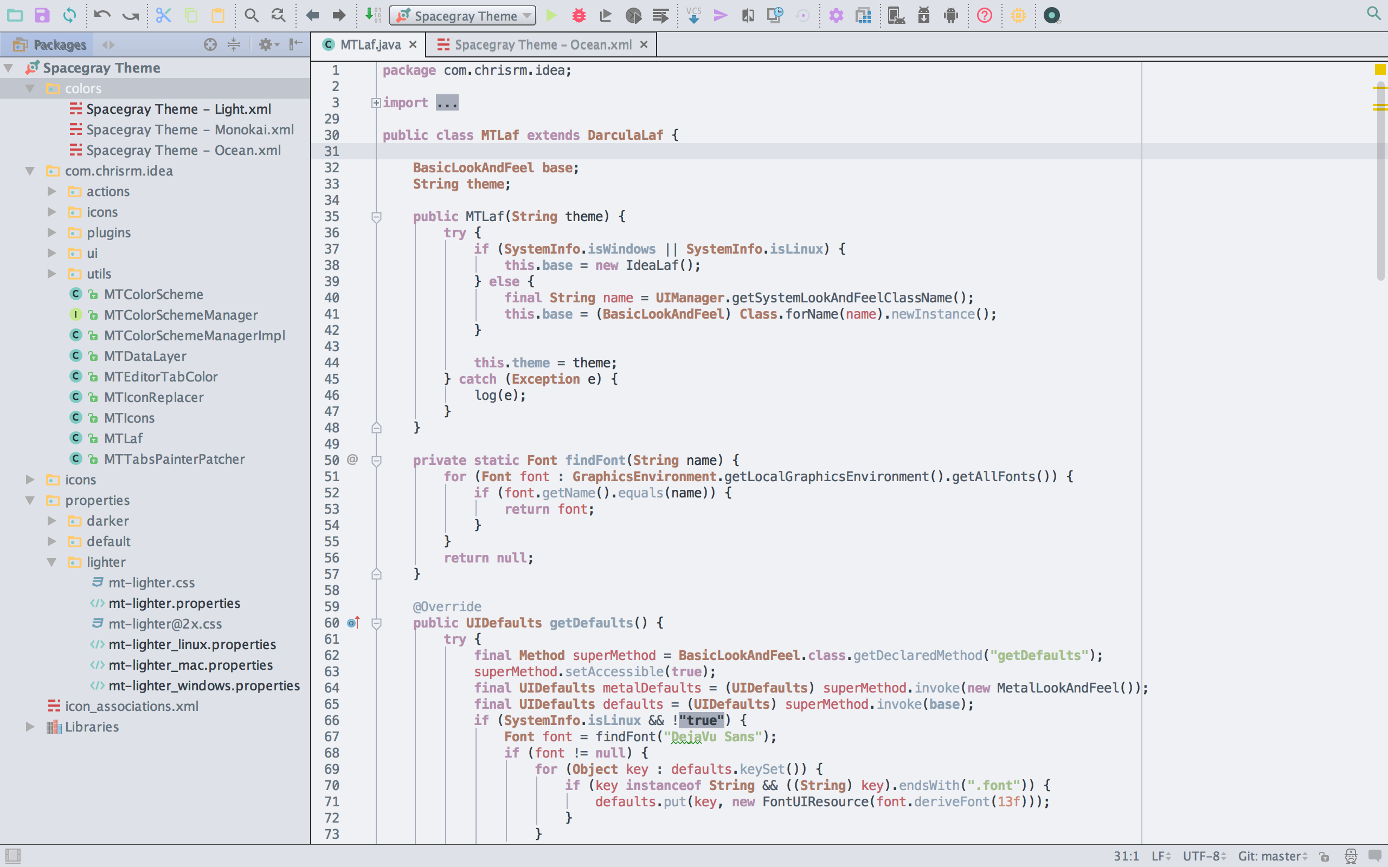Toggle tool window bars icon at bottom left
This screenshot has width=1388, height=867.
(x=12, y=856)
